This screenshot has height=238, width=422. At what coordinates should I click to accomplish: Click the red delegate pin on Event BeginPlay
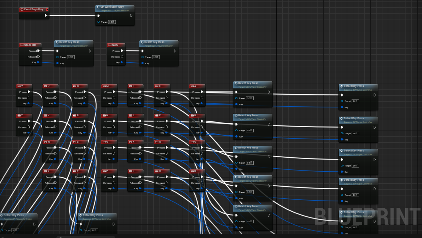coord(47,10)
